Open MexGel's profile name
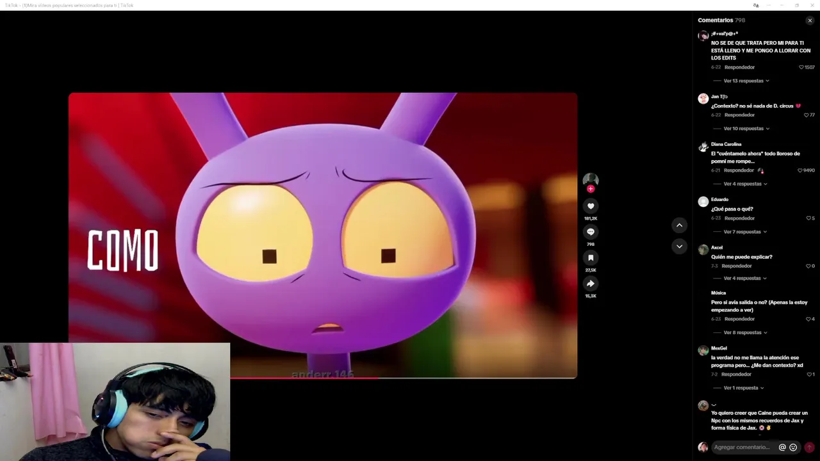This screenshot has height=461, width=820. coord(719,348)
